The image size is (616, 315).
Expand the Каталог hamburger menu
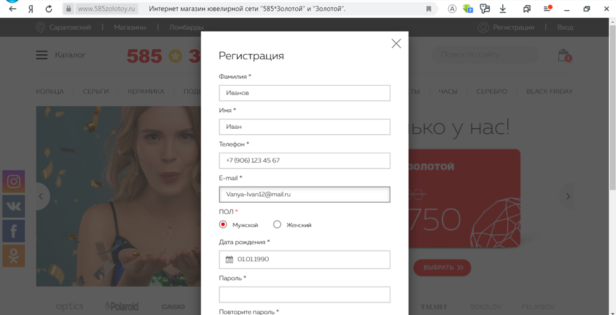click(x=42, y=55)
